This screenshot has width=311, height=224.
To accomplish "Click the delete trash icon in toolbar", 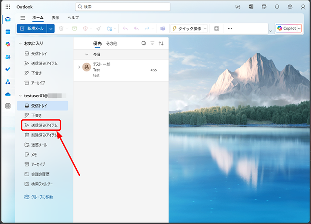I will tap(61, 29).
